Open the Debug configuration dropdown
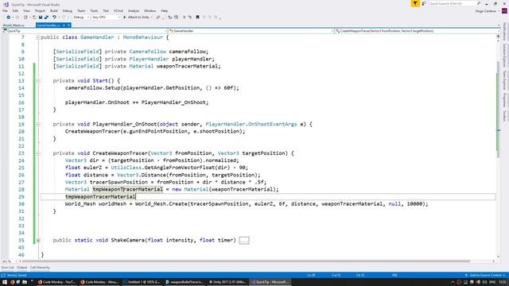 point(81,17)
